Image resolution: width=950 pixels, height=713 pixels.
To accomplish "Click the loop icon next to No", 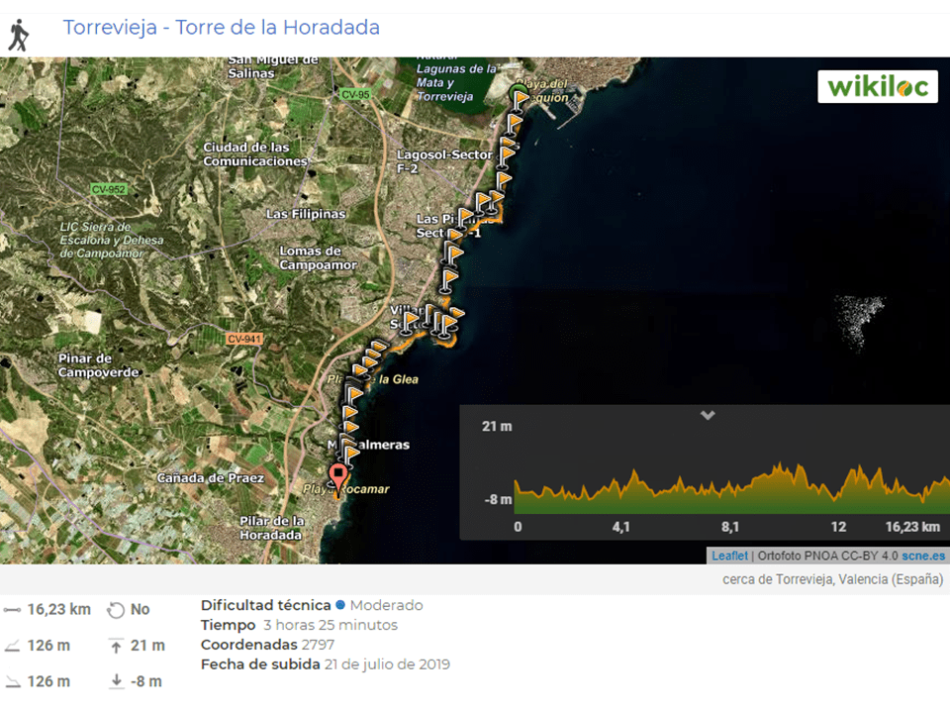I will [x=116, y=610].
